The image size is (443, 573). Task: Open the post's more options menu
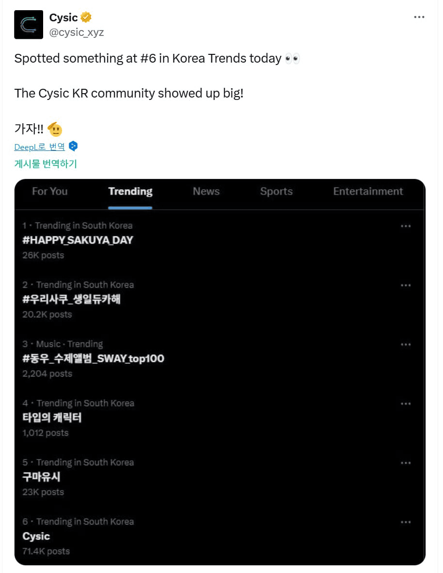tap(419, 17)
